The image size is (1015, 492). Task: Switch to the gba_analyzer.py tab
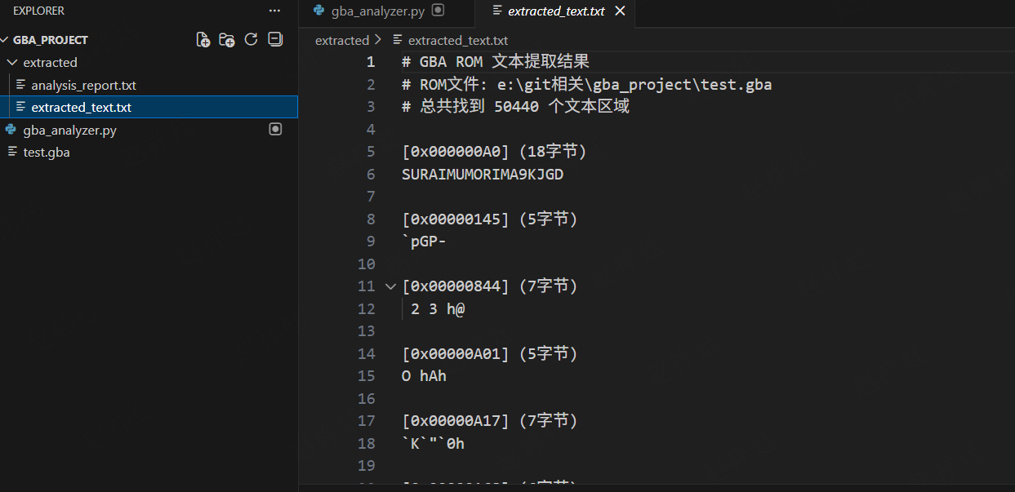pyautogui.click(x=377, y=11)
